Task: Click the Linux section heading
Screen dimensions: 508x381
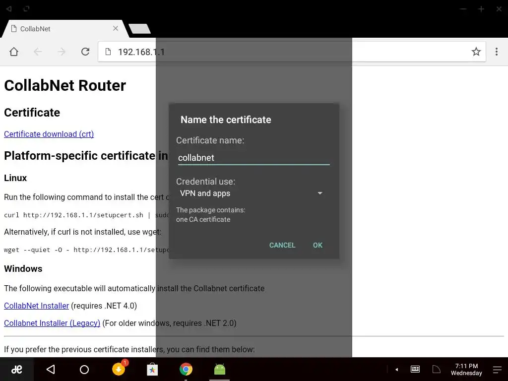Action: 15,178
